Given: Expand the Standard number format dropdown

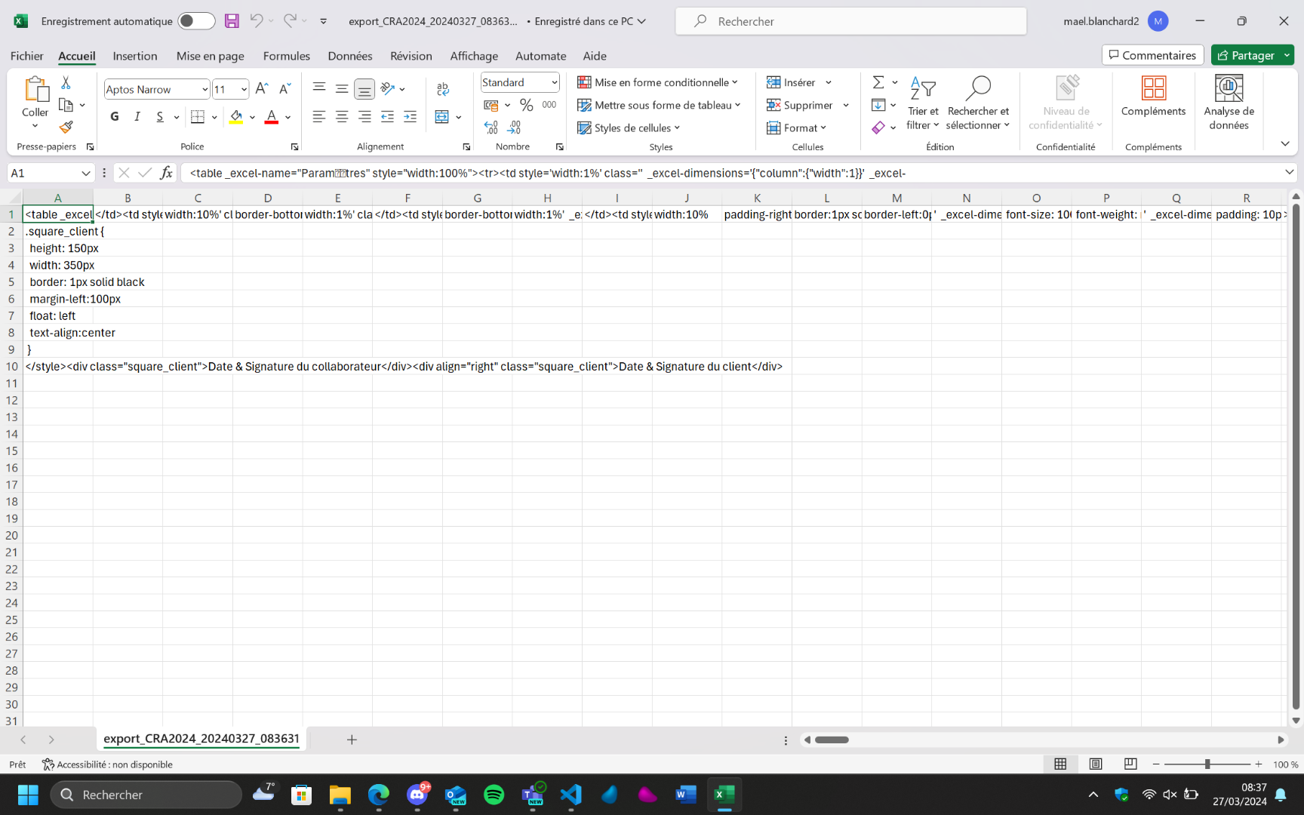Looking at the screenshot, I should click(x=554, y=82).
